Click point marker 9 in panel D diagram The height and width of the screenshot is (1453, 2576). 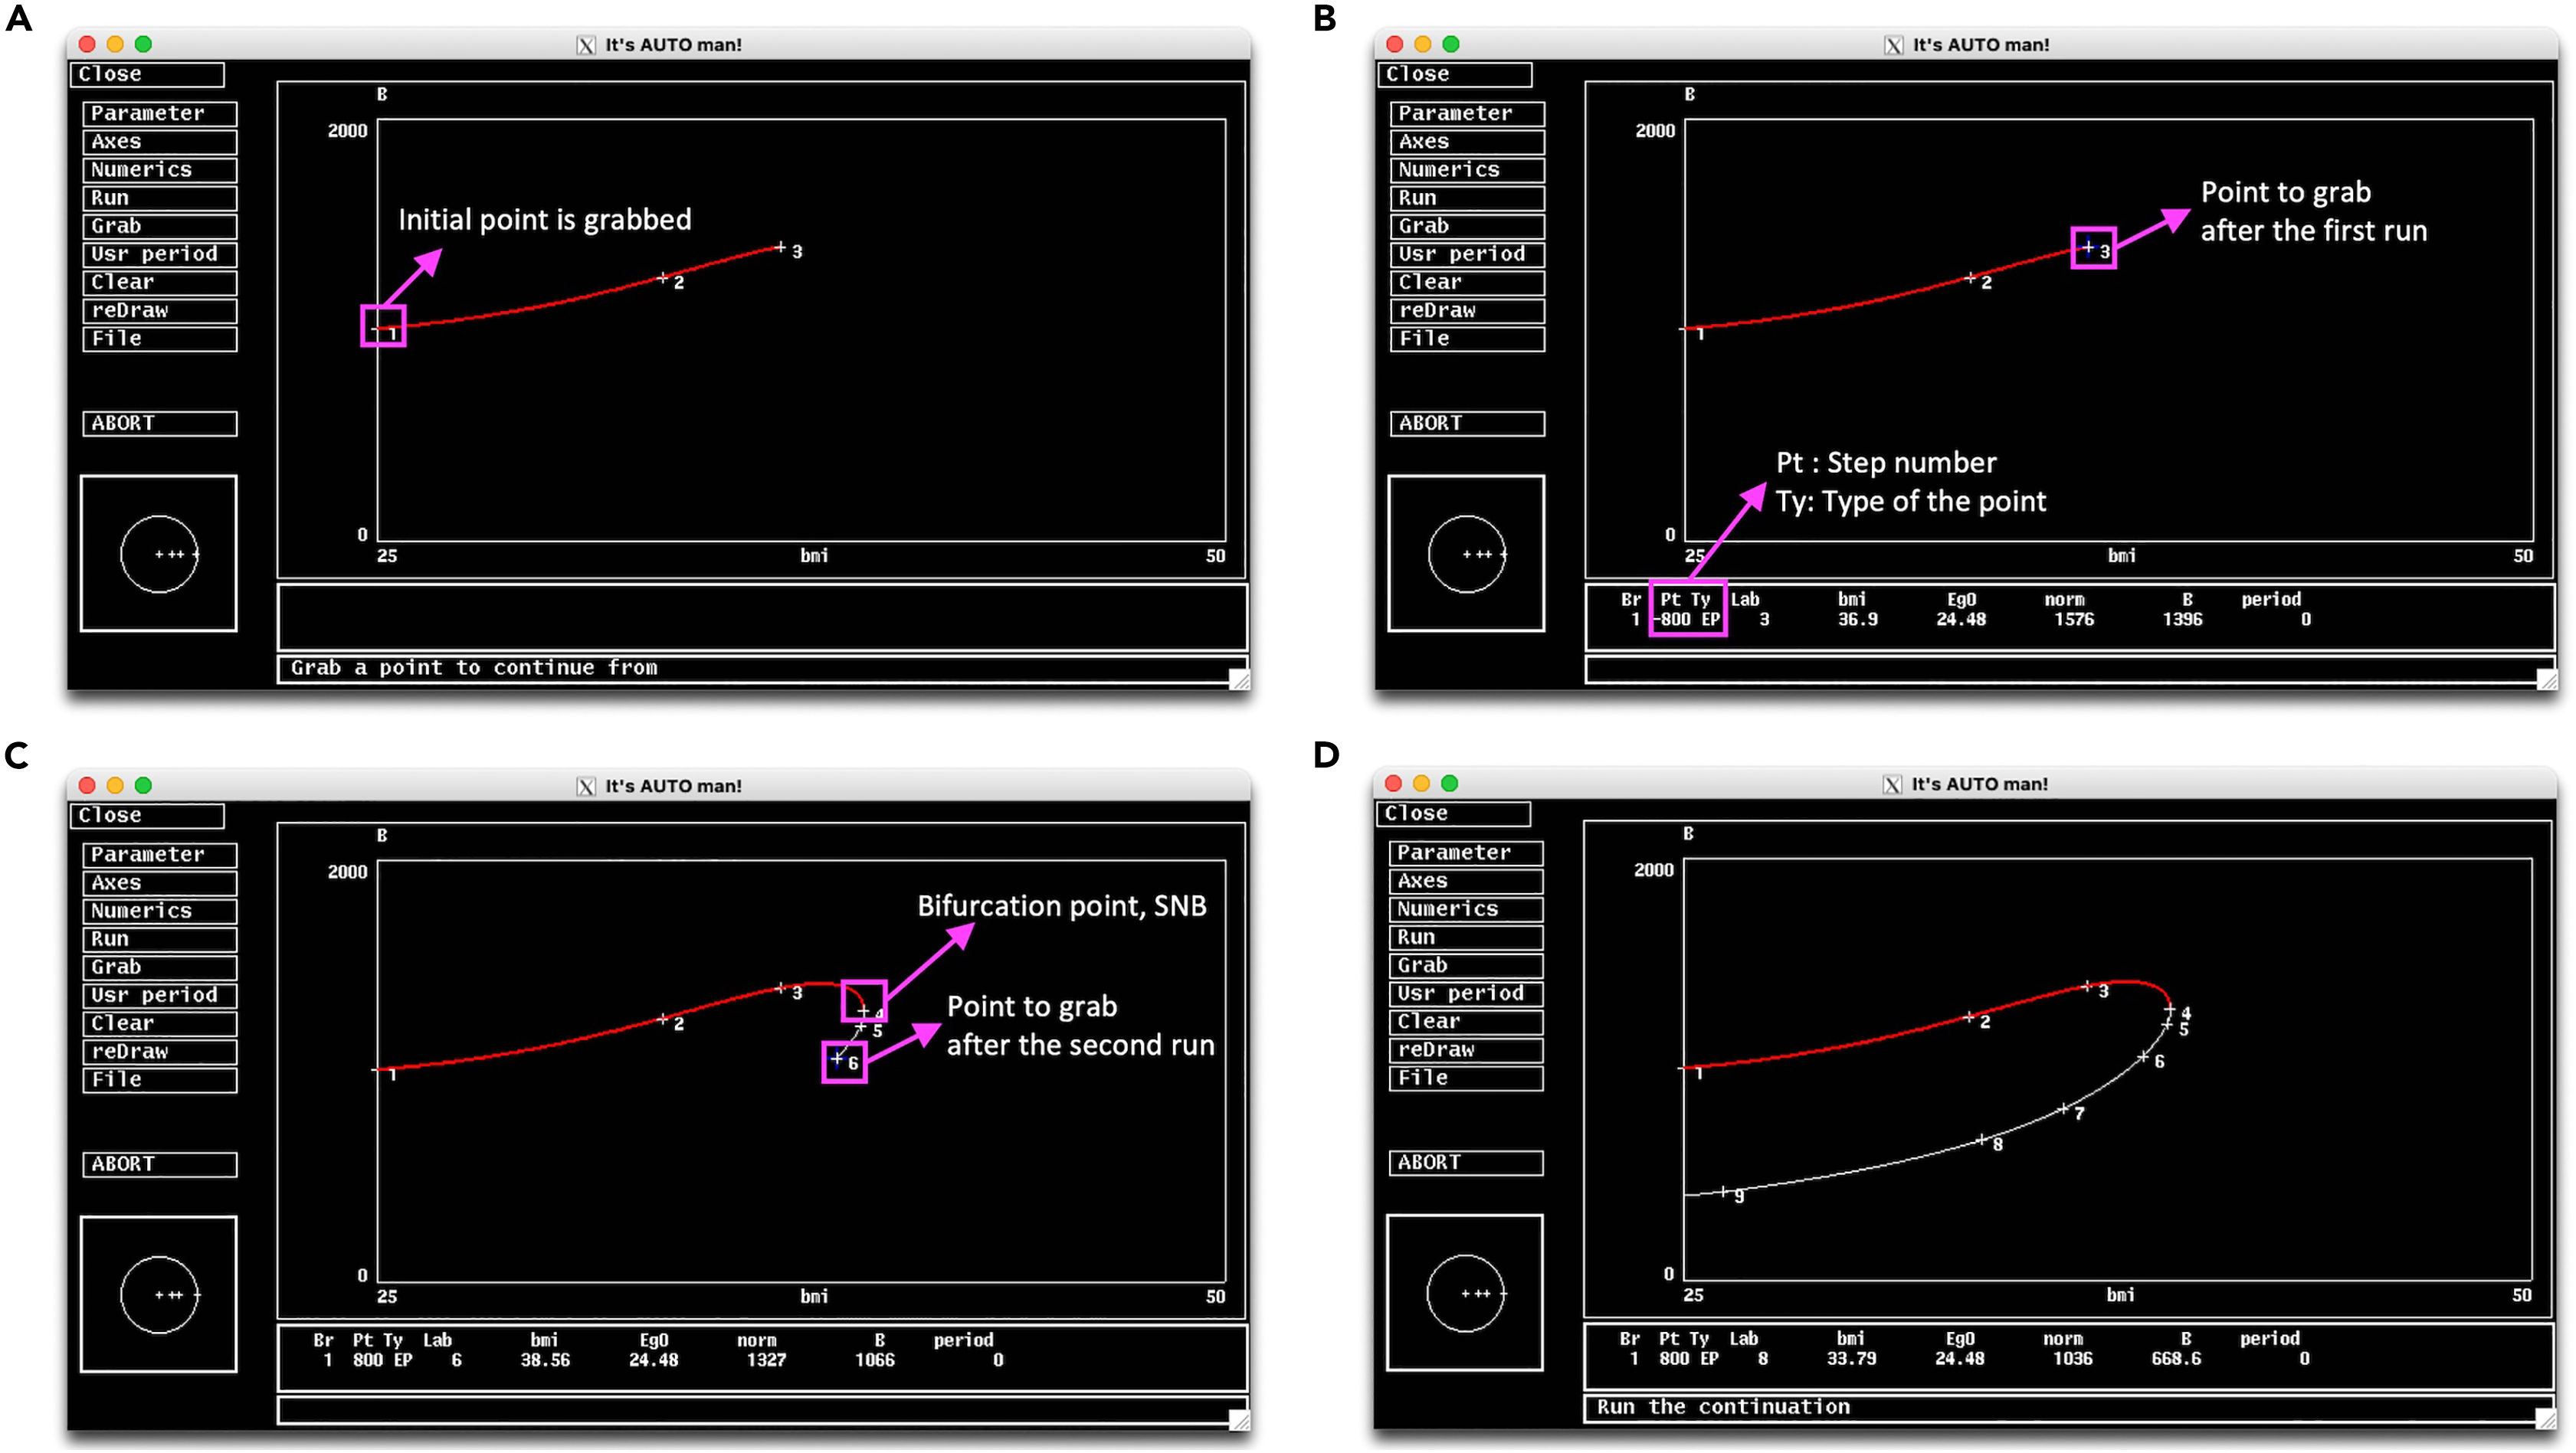(1725, 1191)
